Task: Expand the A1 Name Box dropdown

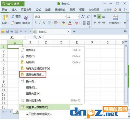Action: pyautogui.click(x=26, y=37)
